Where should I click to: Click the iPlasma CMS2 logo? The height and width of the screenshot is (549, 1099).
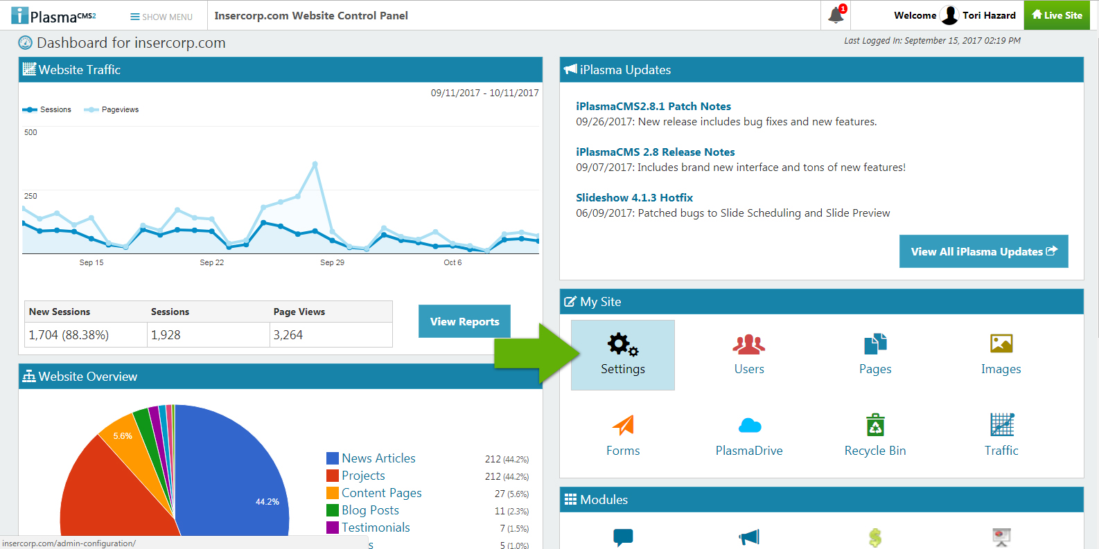53,15
